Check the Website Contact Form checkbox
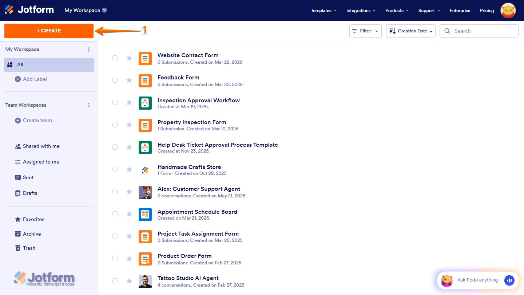The image size is (524, 295). (x=115, y=58)
